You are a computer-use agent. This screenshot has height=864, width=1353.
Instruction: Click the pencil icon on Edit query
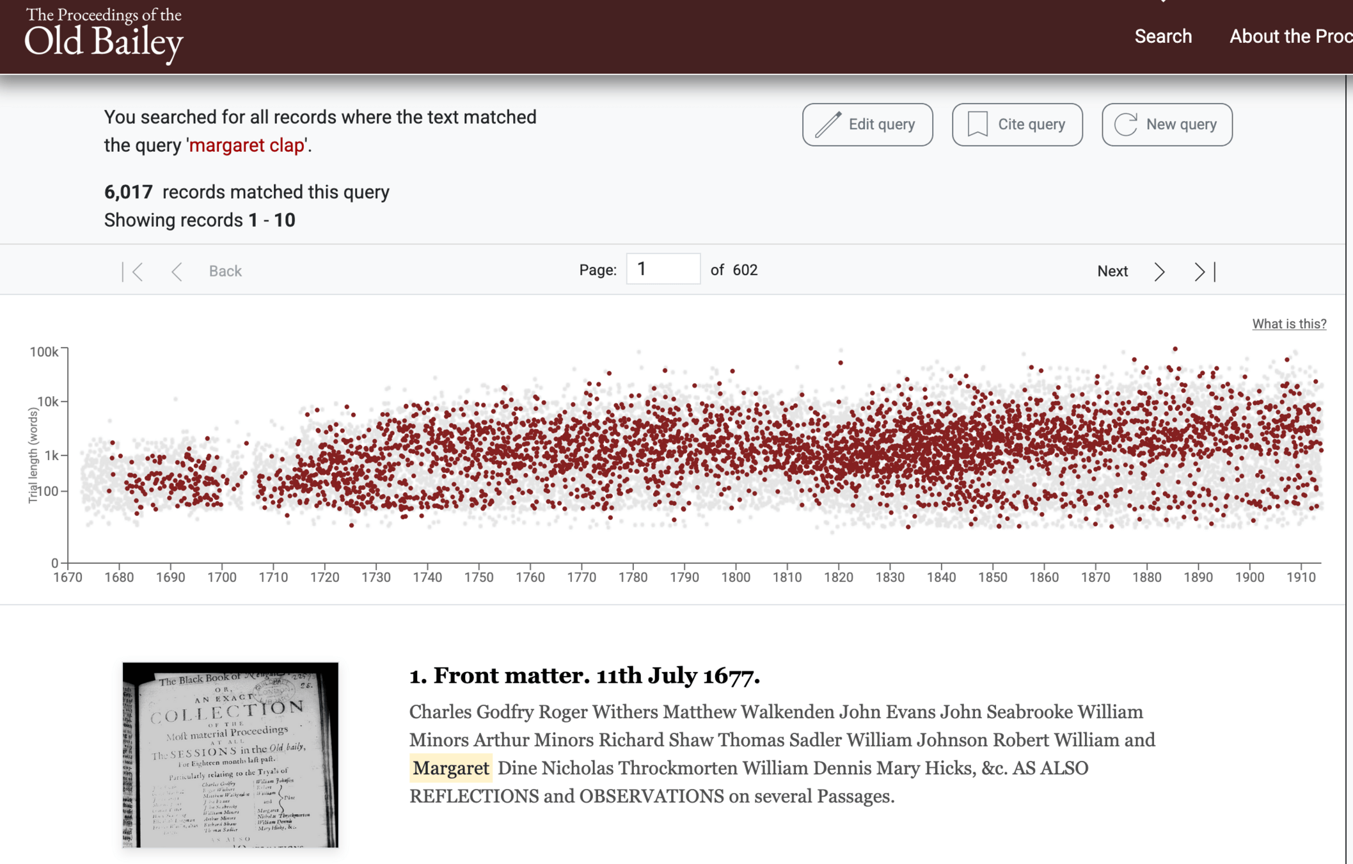click(828, 124)
